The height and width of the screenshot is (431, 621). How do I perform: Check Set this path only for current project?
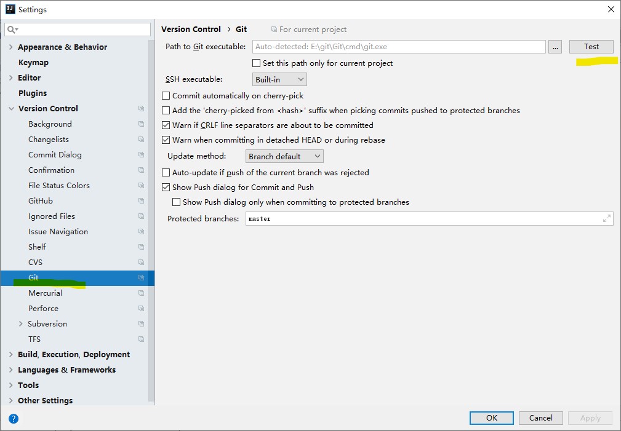point(256,63)
